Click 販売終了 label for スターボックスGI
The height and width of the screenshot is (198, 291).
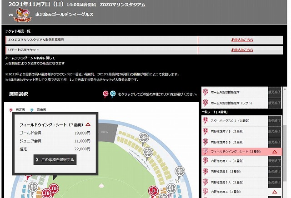click(x=275, y=121)
